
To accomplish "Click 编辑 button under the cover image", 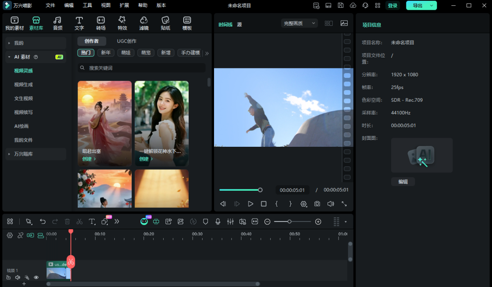I will pyautogui.click(x=403, y=182).
